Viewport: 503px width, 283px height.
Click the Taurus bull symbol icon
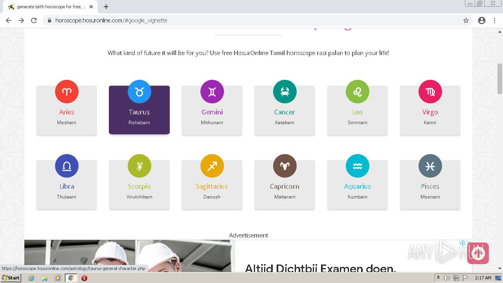coord(140,92)
